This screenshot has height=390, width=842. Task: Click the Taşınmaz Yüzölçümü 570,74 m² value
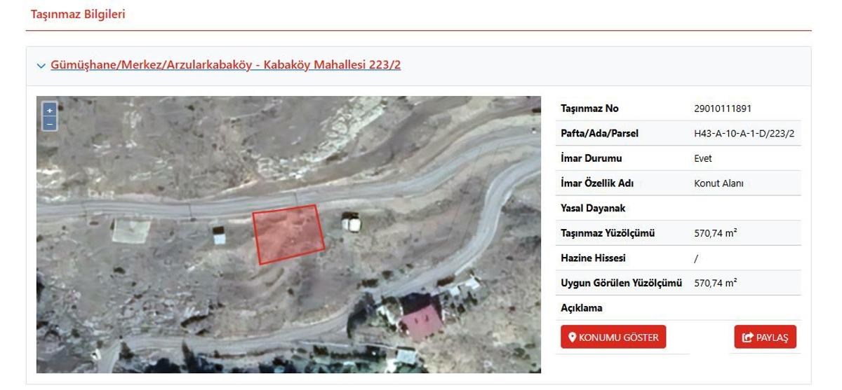715,233
